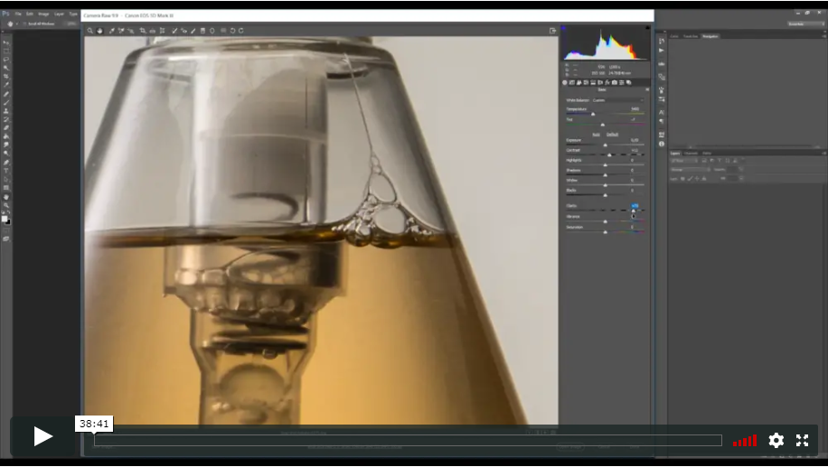Switch to the Layers panel tab
The height and width of the screenshot is (467, 828).
[x=675, y=153]
